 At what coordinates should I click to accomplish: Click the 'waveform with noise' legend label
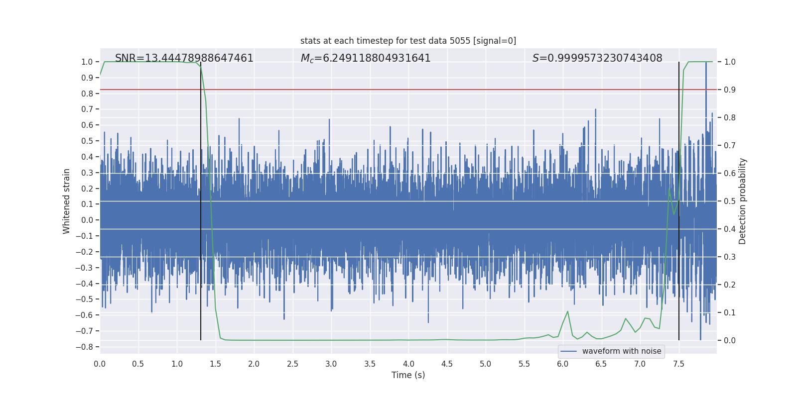click(x=621, y=351)
